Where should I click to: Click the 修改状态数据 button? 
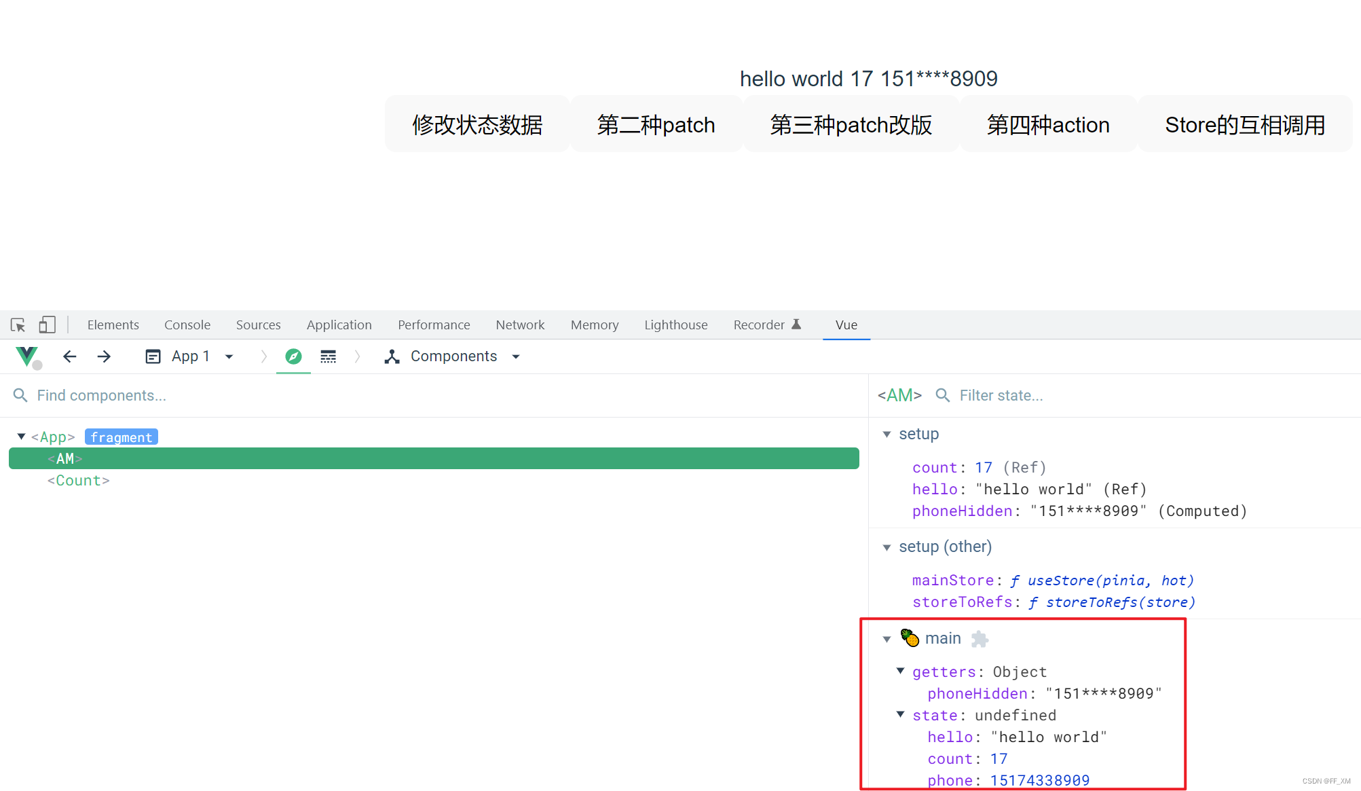pos(477,124)
